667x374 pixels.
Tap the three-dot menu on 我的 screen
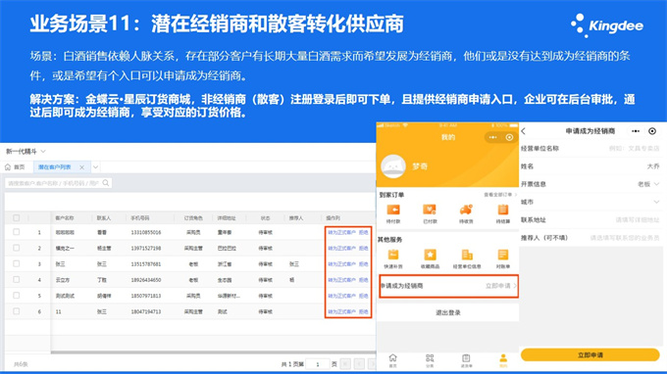point(492,137)
